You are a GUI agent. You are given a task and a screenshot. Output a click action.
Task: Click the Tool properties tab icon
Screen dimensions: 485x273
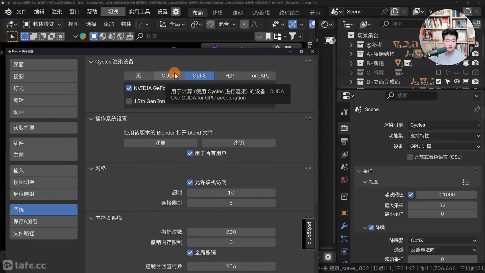(x=344, y=111)
